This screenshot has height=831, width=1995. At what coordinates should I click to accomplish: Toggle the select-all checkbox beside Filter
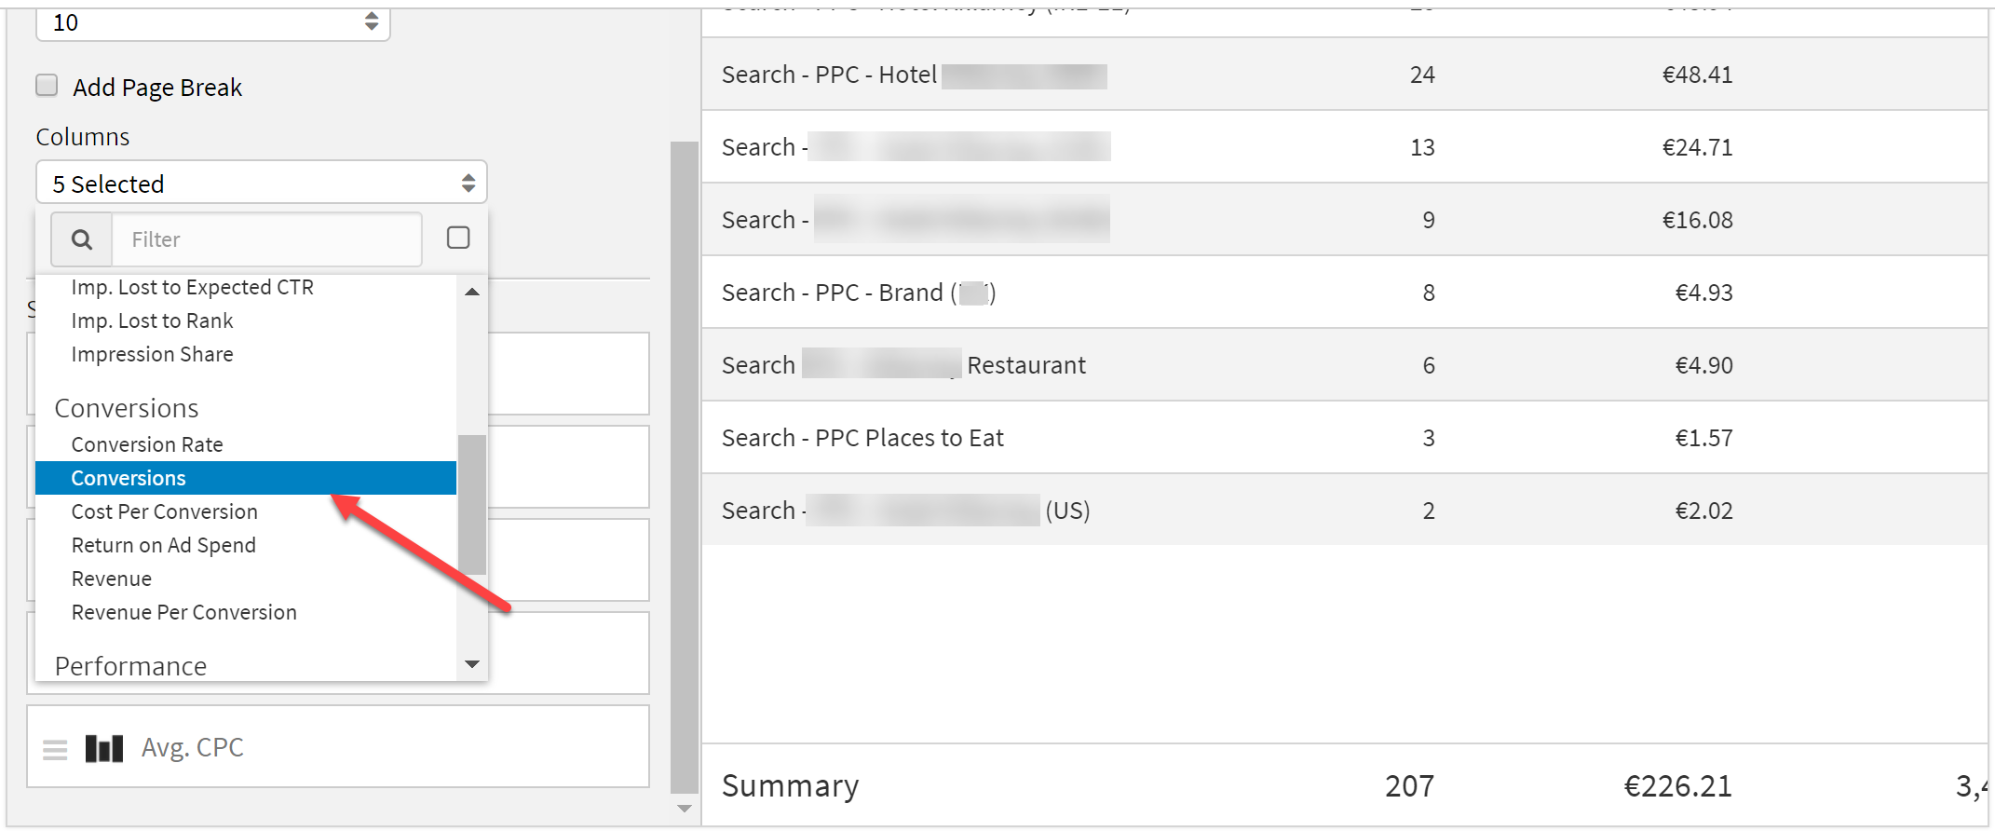pos(458,238)
